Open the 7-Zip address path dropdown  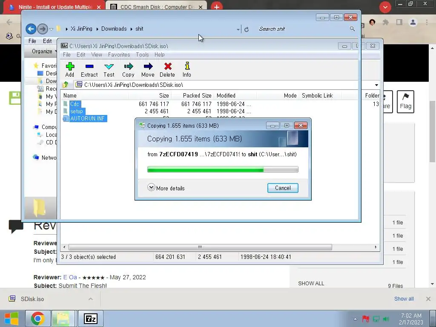[x=376, y=85]
